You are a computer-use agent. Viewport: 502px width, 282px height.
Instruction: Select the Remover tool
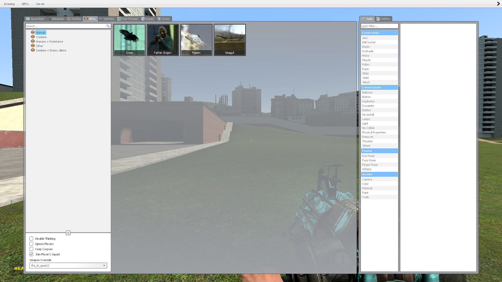379,137
